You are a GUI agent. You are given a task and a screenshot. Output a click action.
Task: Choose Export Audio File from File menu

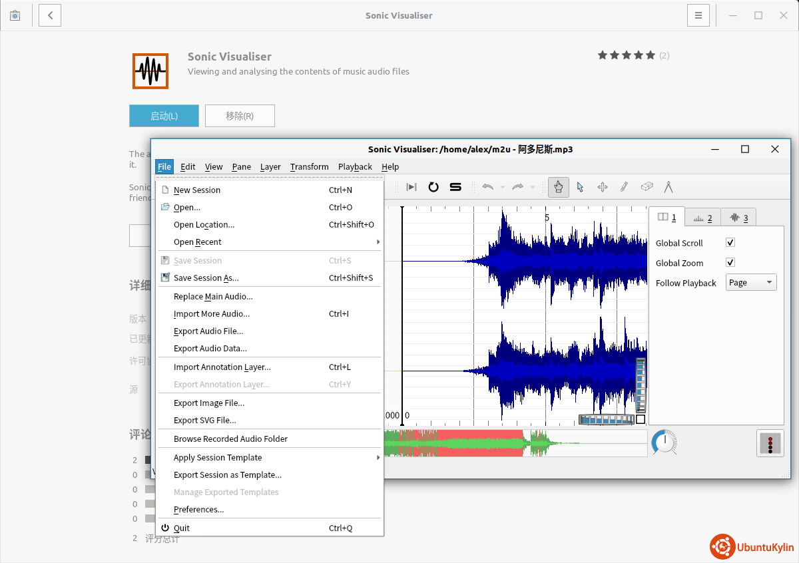pos(208,331)
